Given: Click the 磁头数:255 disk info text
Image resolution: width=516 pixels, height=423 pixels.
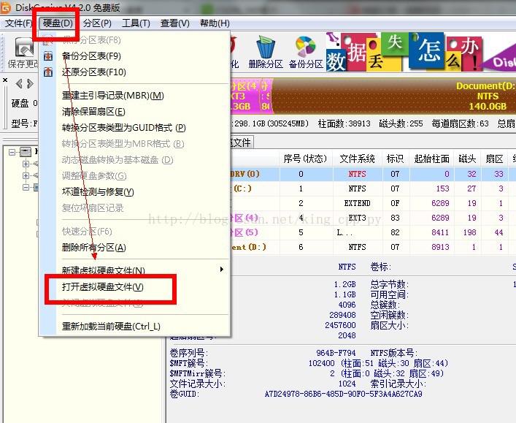Looking at the screenshot, I should tap(401, 123).
